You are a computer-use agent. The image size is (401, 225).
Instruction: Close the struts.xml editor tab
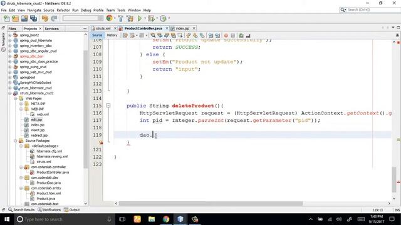click(115, 28)
